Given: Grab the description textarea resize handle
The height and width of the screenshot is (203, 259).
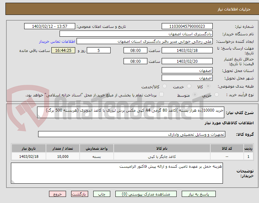Looking at the screenshot, I should 39,116.
